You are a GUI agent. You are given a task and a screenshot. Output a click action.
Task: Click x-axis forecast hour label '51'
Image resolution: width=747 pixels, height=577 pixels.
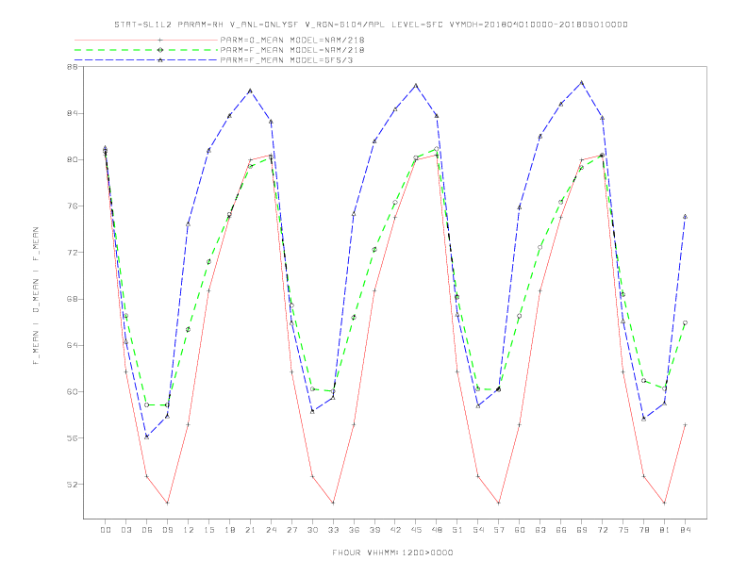click(457, 530)
